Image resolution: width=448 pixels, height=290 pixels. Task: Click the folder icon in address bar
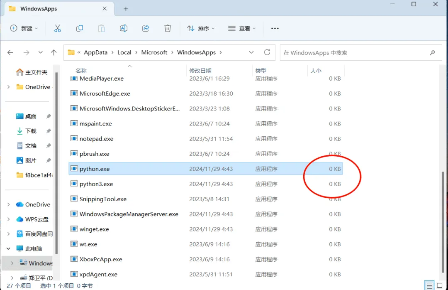click(71, 52)
